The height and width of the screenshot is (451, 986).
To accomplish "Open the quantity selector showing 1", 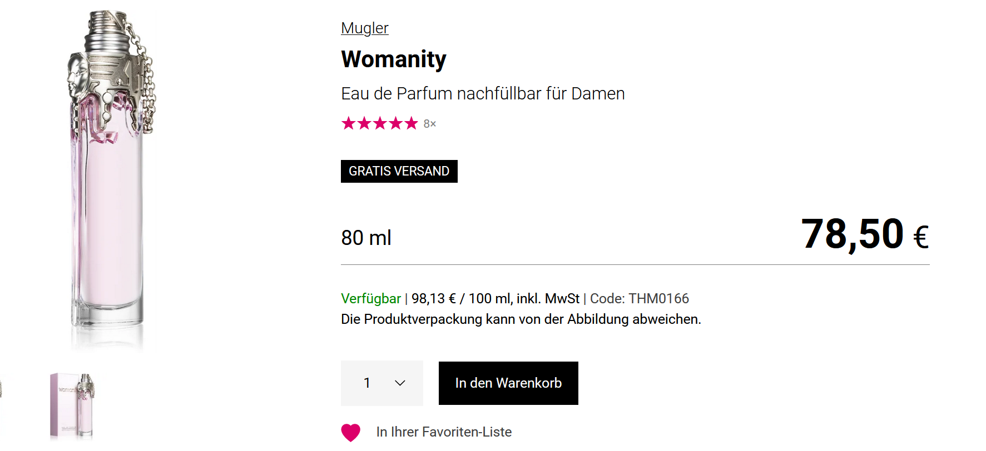I will [x=381, y=383].
